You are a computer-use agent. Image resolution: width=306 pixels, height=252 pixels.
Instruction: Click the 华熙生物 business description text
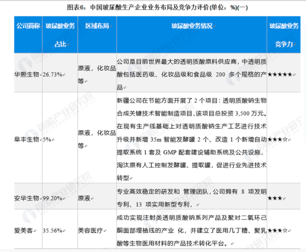[192, 74]
